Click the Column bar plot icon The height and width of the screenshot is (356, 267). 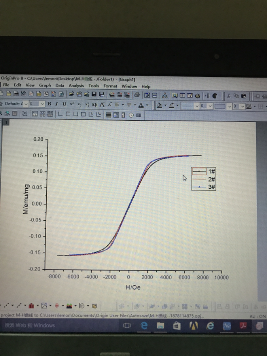coord(31,306)
